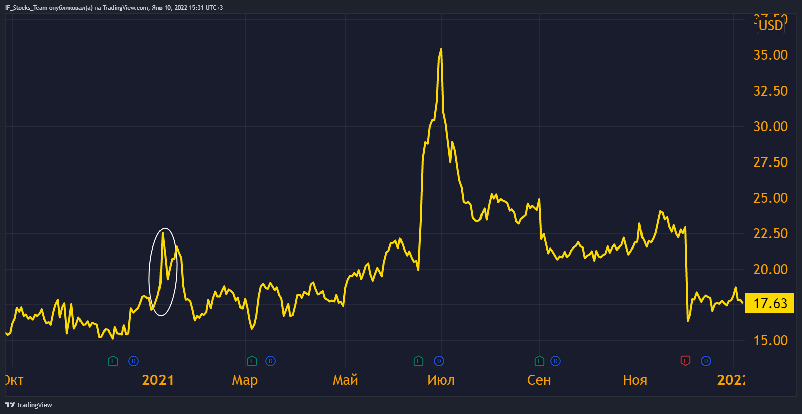Click the Сен time axis label
Viewport: 802px width, 414px height.
539,380
